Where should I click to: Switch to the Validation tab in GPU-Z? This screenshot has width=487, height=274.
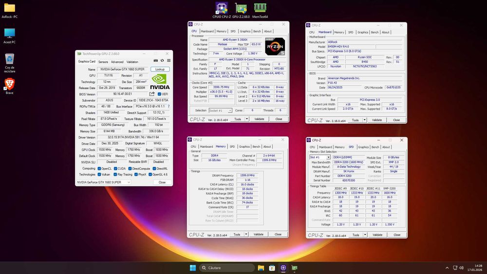point(132,62)
